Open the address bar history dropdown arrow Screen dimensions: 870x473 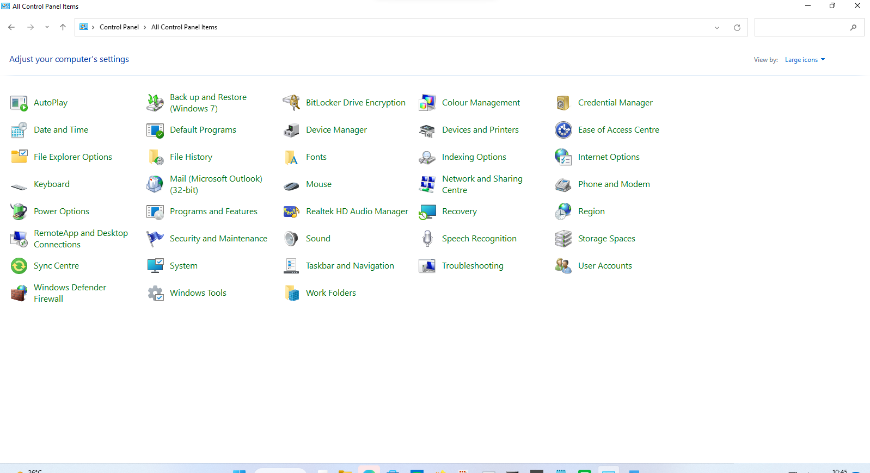(x=717, y=28)
